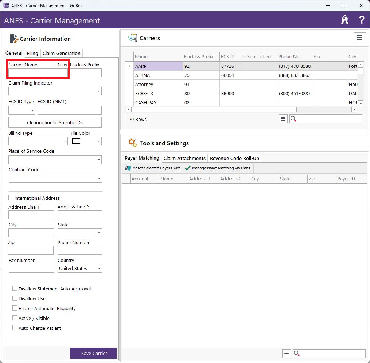Toggle the Auto Charge Patient checkbox
The width and height of the screenshot is (370, 363).
pos(15,328)
